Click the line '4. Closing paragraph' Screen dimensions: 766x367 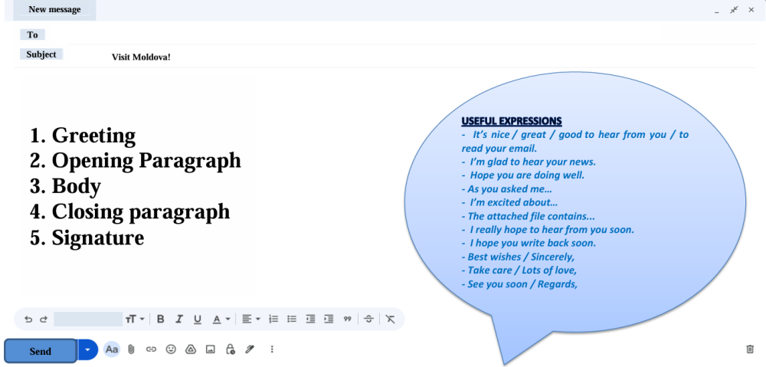[x=130, y=212]
